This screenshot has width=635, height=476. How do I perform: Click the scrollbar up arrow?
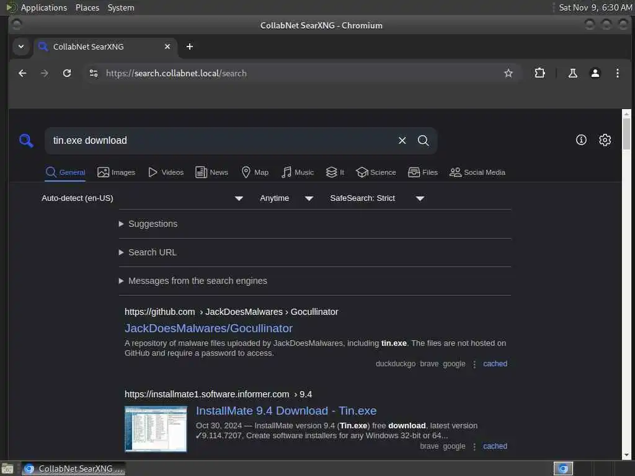626,113
